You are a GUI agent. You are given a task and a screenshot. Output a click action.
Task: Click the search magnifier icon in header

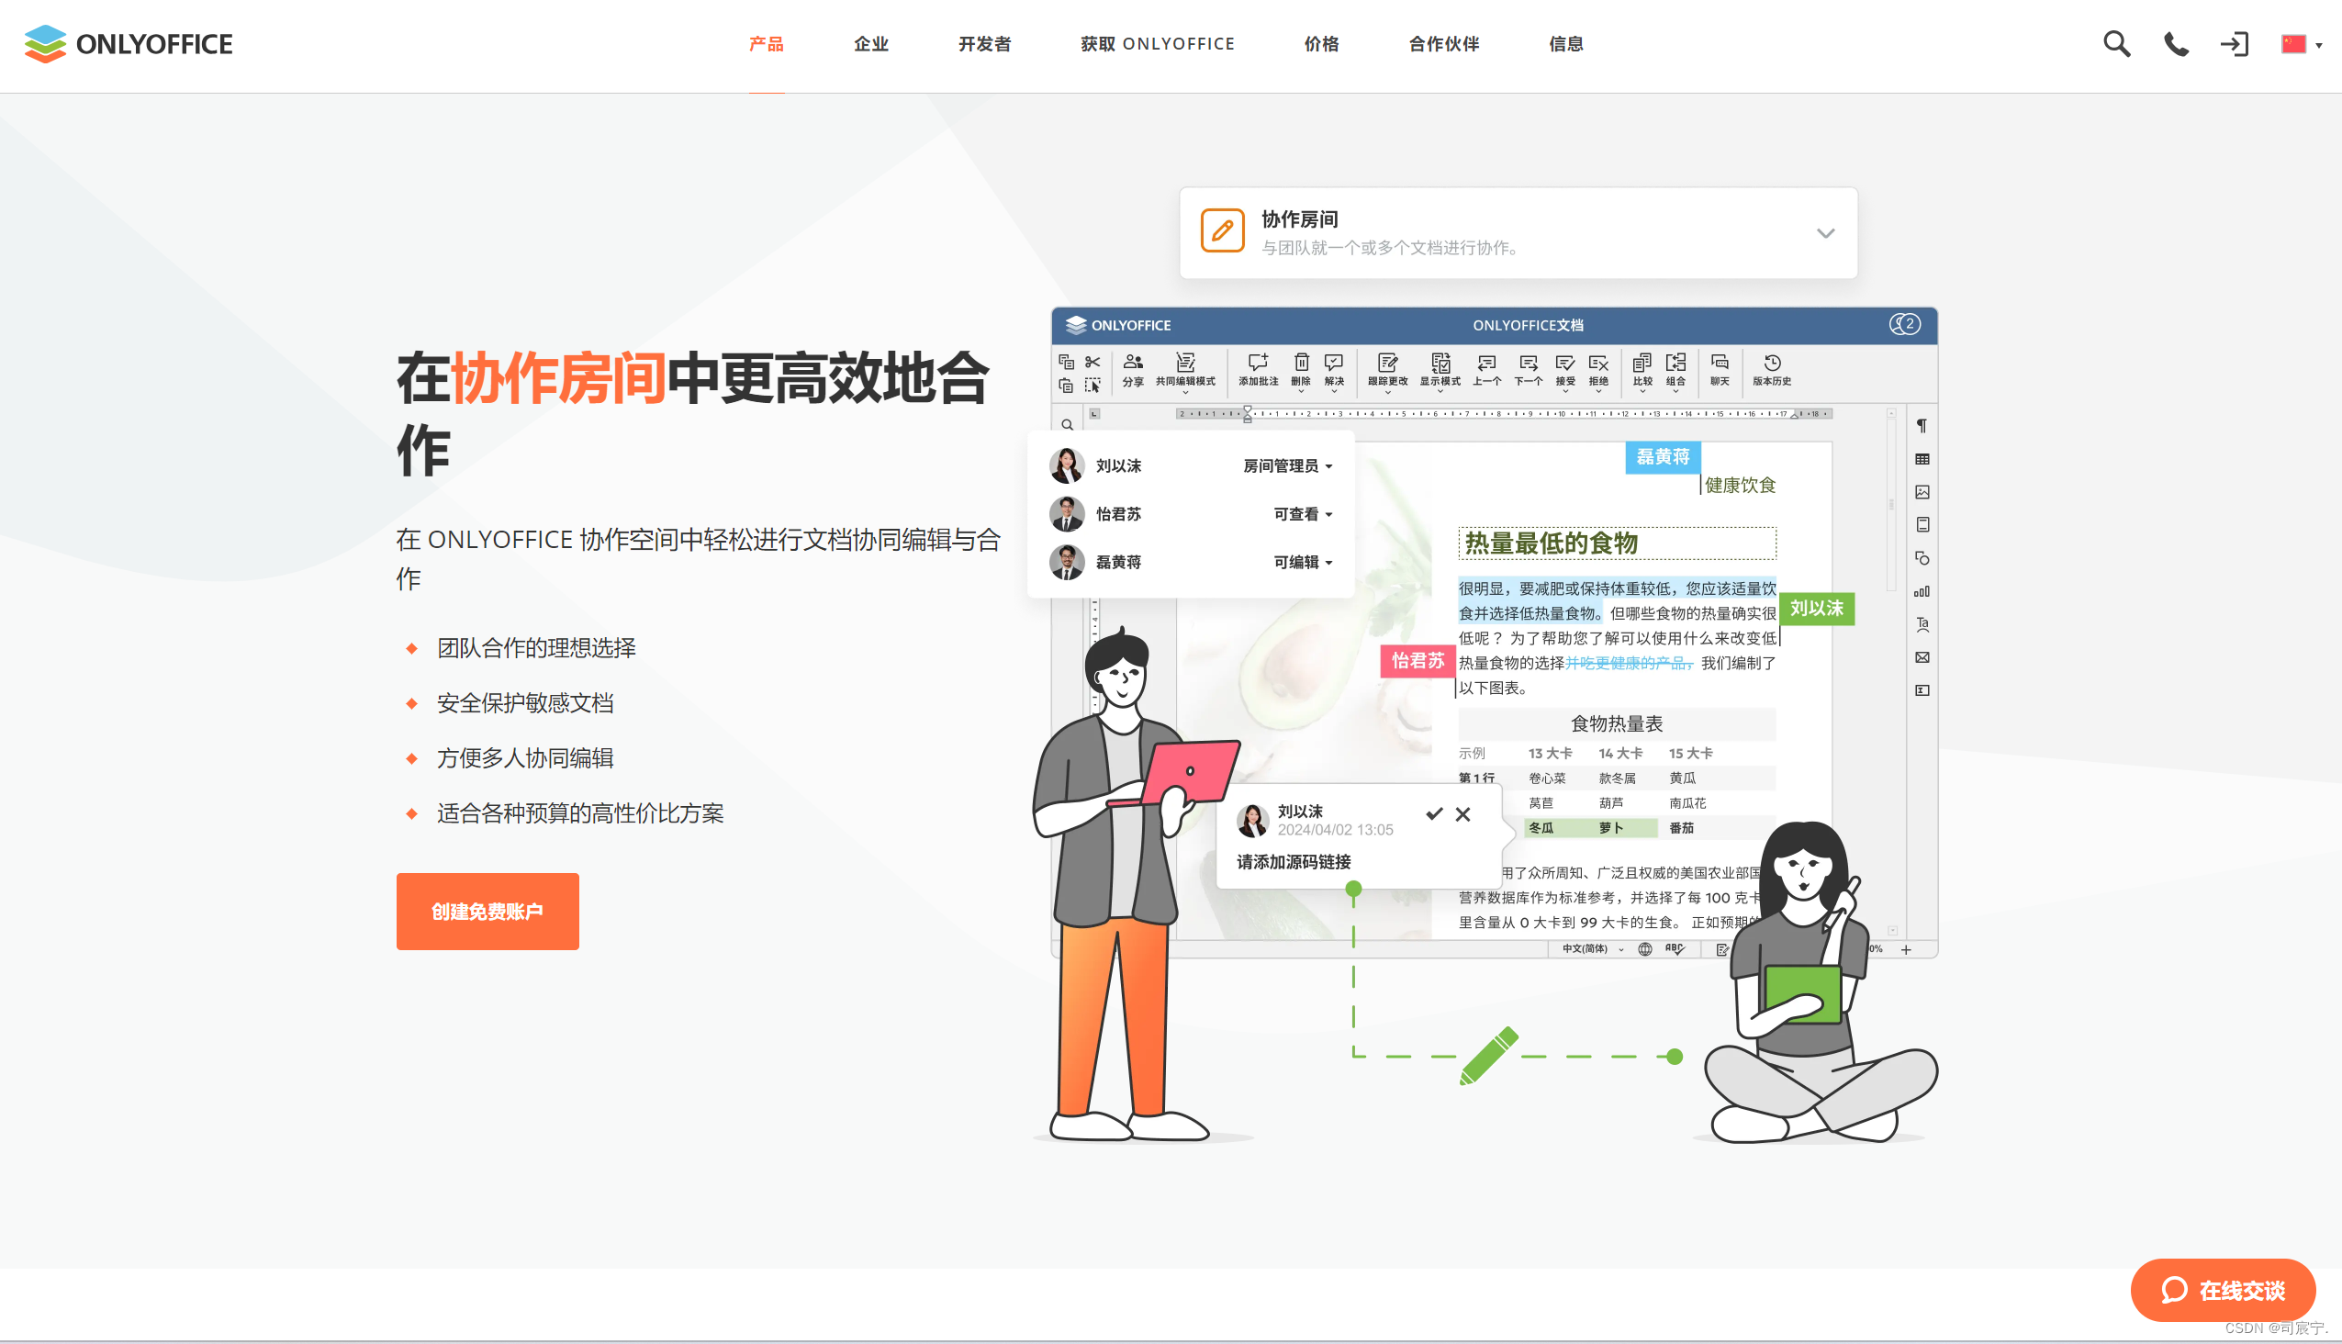pos(2116,43)
